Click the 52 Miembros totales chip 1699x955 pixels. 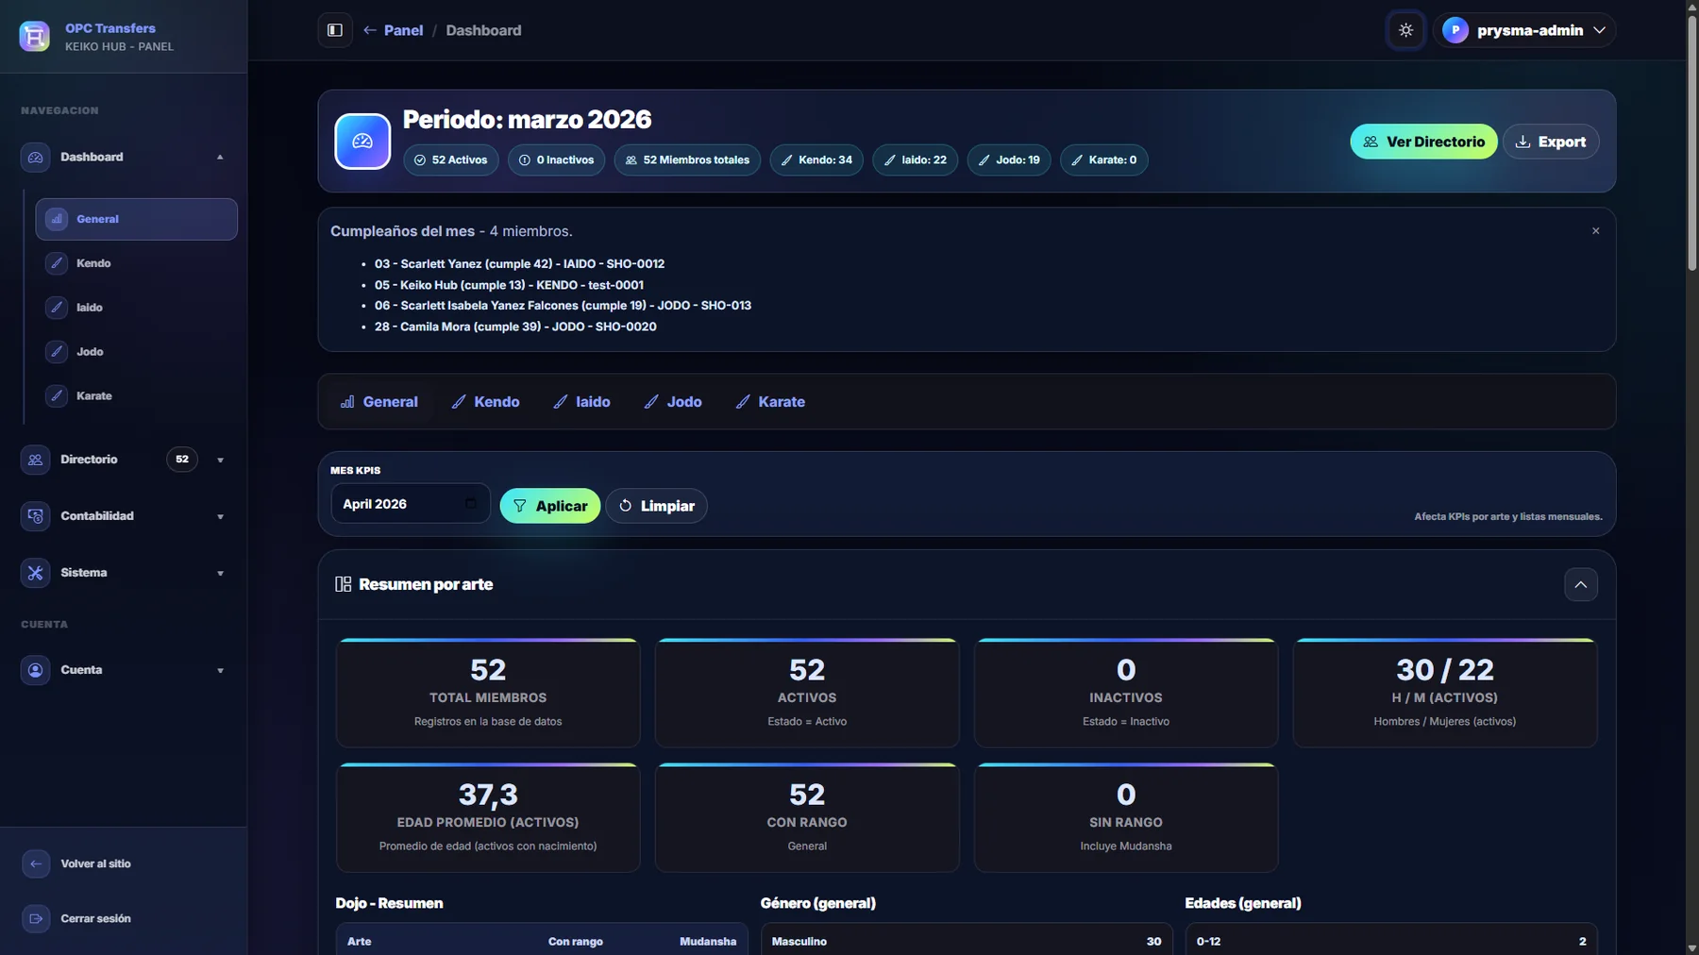click(687, 160)
